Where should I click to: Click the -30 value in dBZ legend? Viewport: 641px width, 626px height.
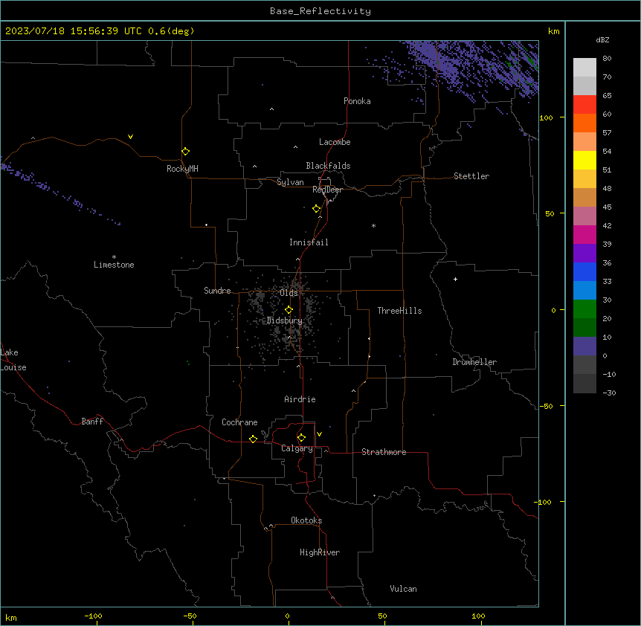(609, 393)
